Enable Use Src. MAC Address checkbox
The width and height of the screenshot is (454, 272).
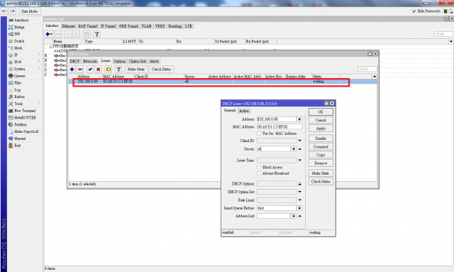click(x=259, y=134)
